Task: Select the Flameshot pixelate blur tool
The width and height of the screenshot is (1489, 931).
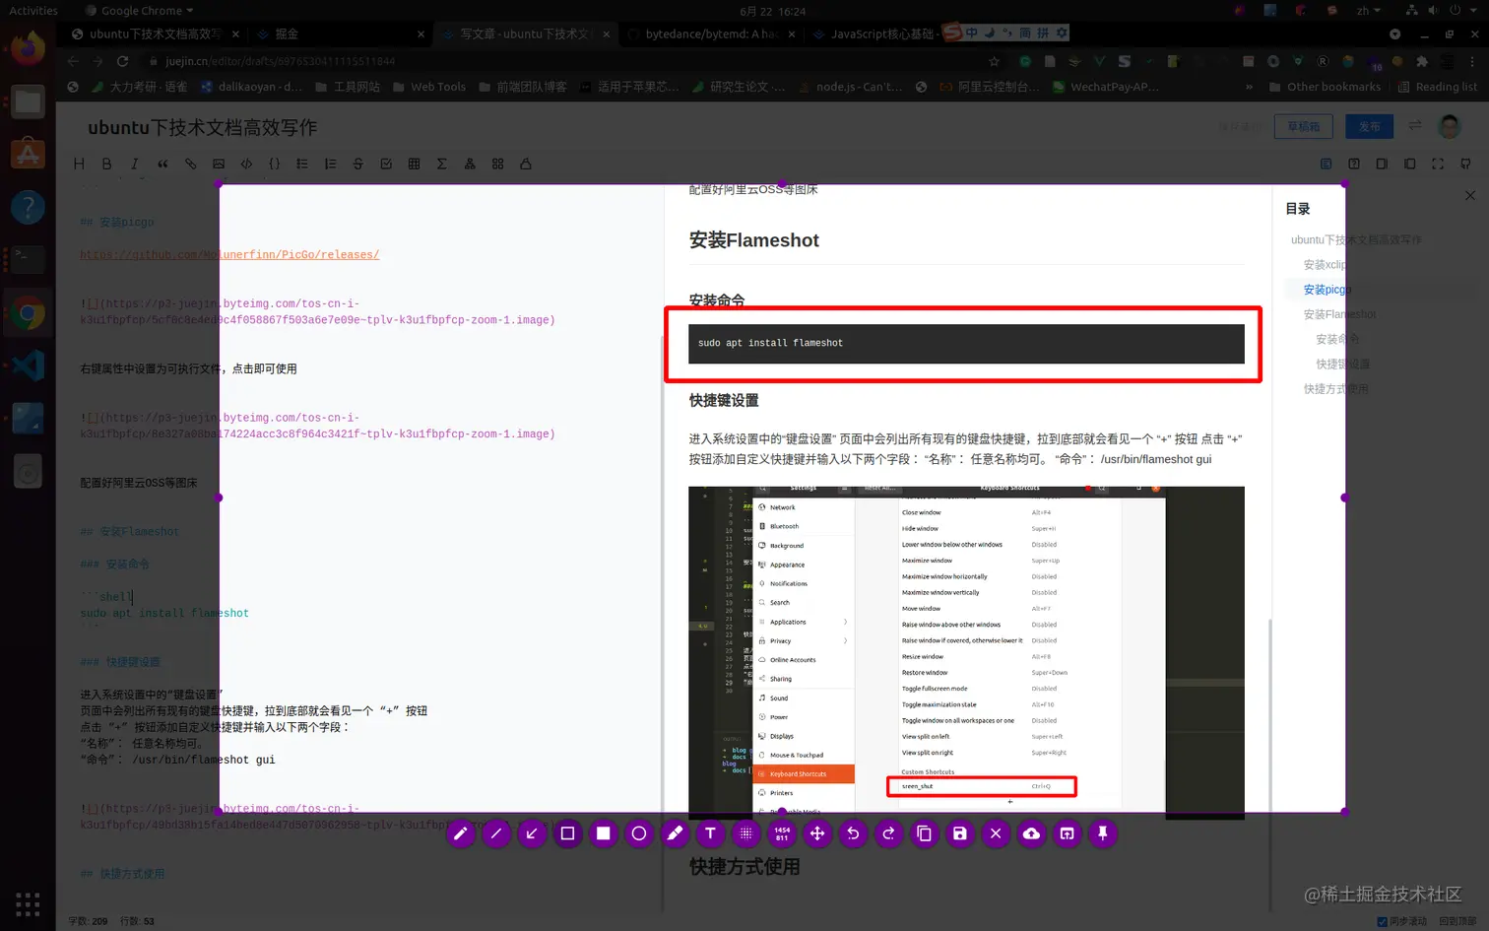Action: pyautogui.click(x=746, y=833)
